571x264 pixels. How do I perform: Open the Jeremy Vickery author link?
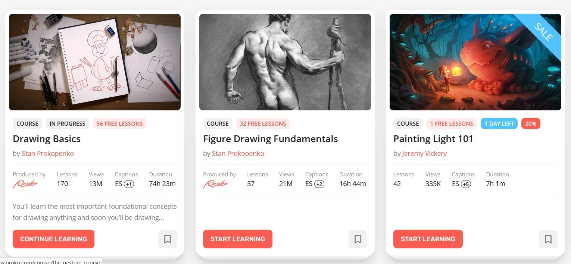424,153
